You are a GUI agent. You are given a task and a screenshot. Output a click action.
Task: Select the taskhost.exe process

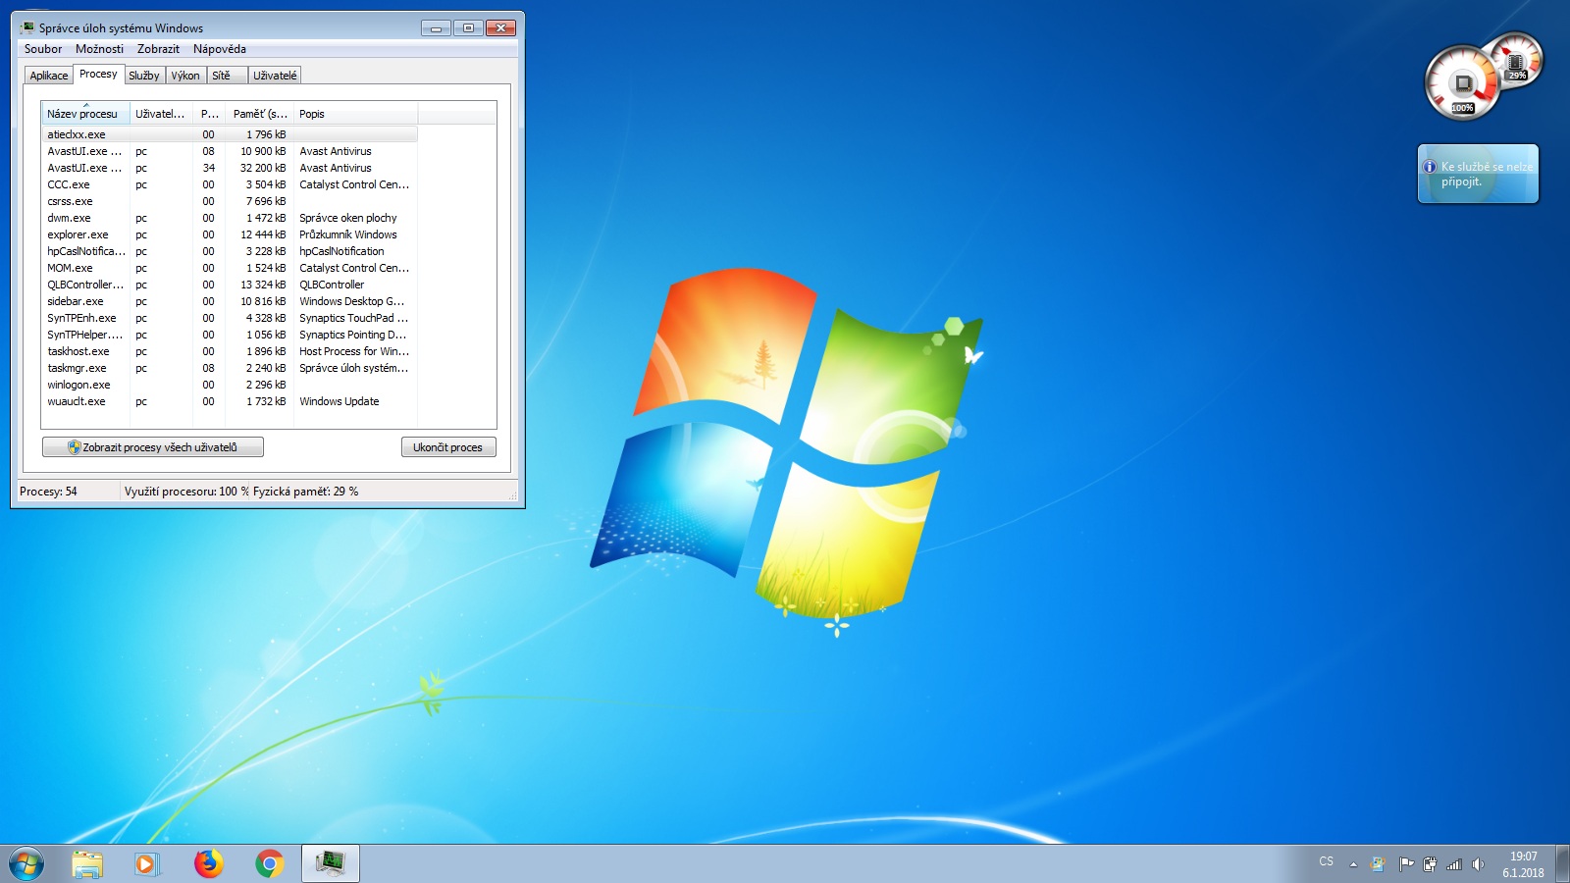click(230, 351)
